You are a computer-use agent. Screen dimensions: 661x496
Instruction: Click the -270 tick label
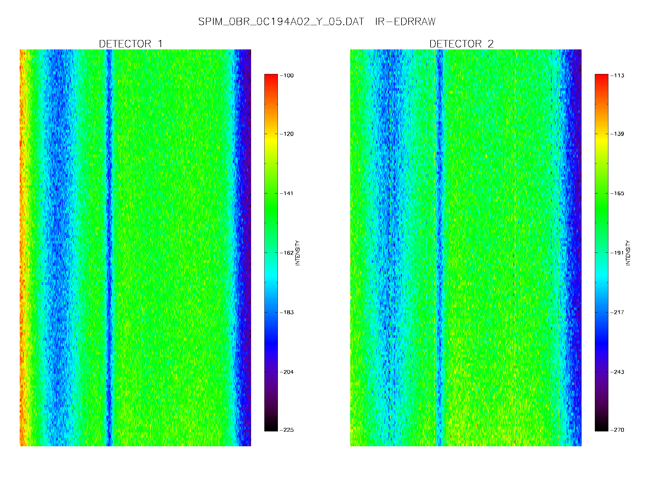pyautogui.click(x=617, y=430)
